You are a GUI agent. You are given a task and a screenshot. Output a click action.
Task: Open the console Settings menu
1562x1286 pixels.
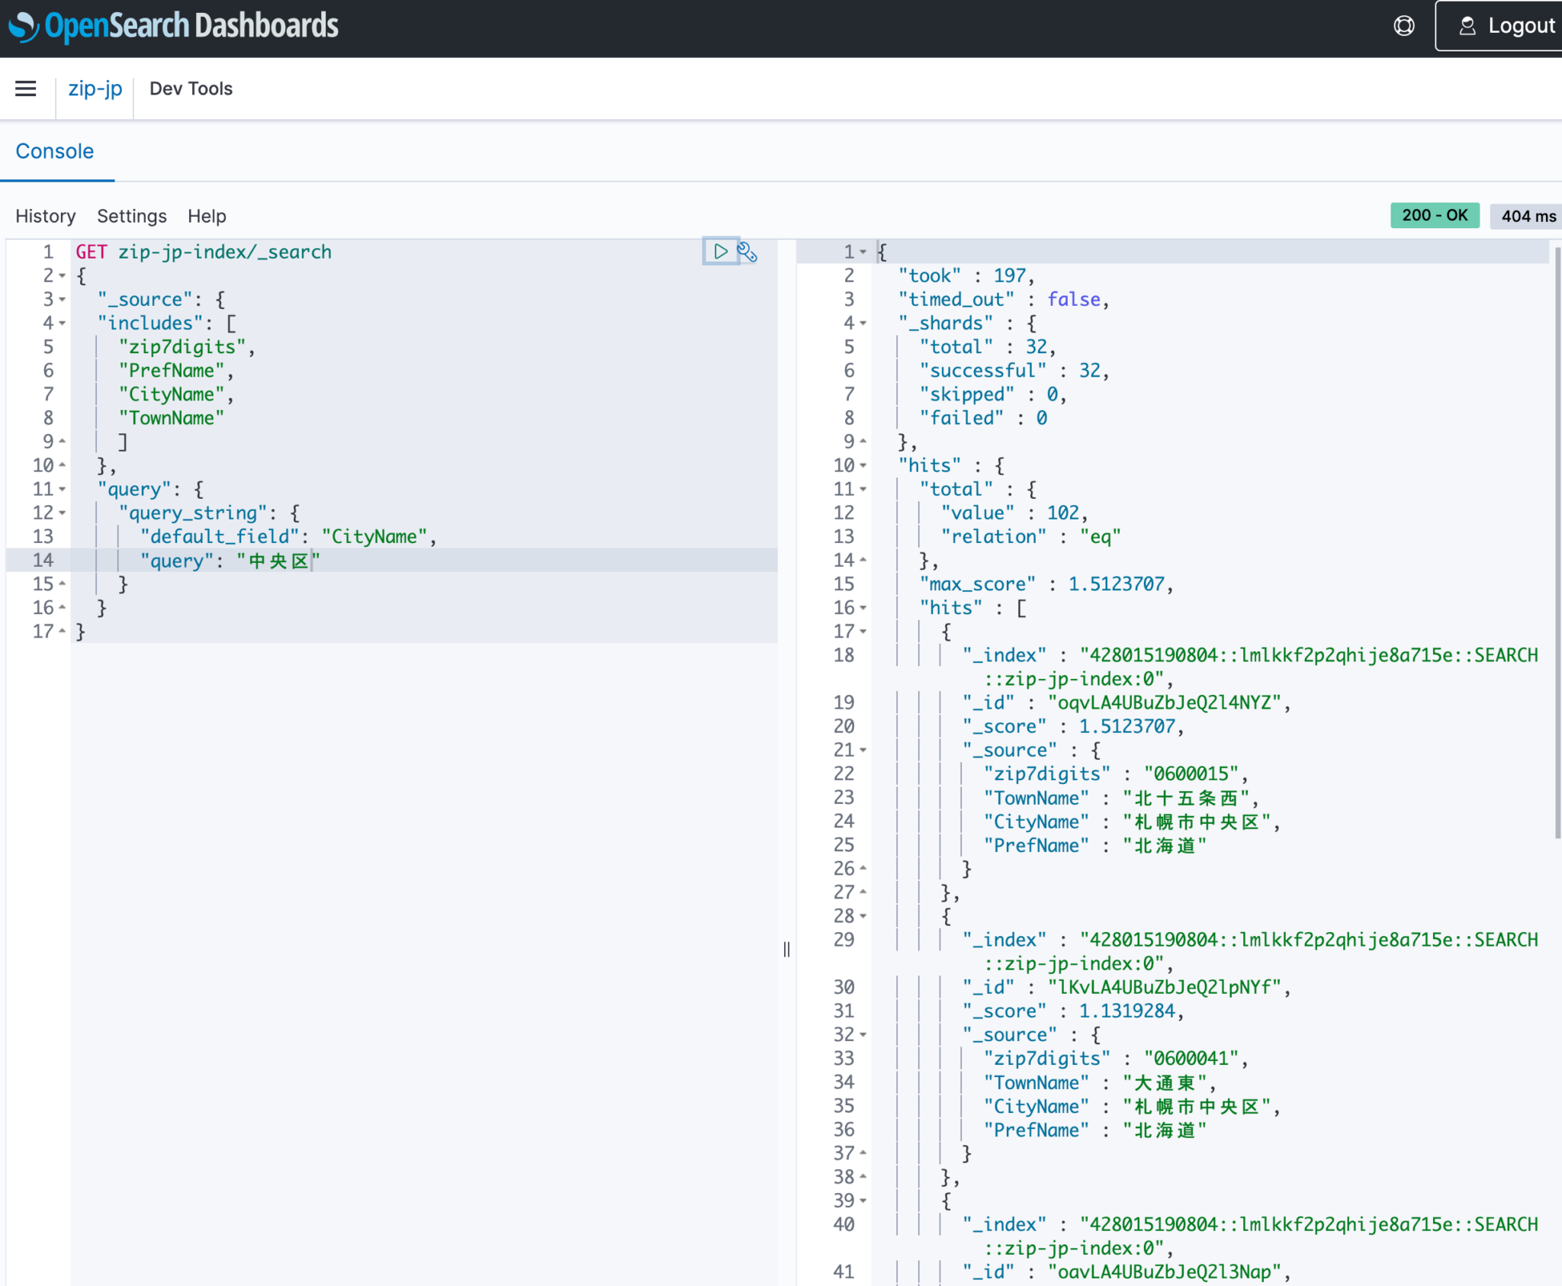coord(131,216)
